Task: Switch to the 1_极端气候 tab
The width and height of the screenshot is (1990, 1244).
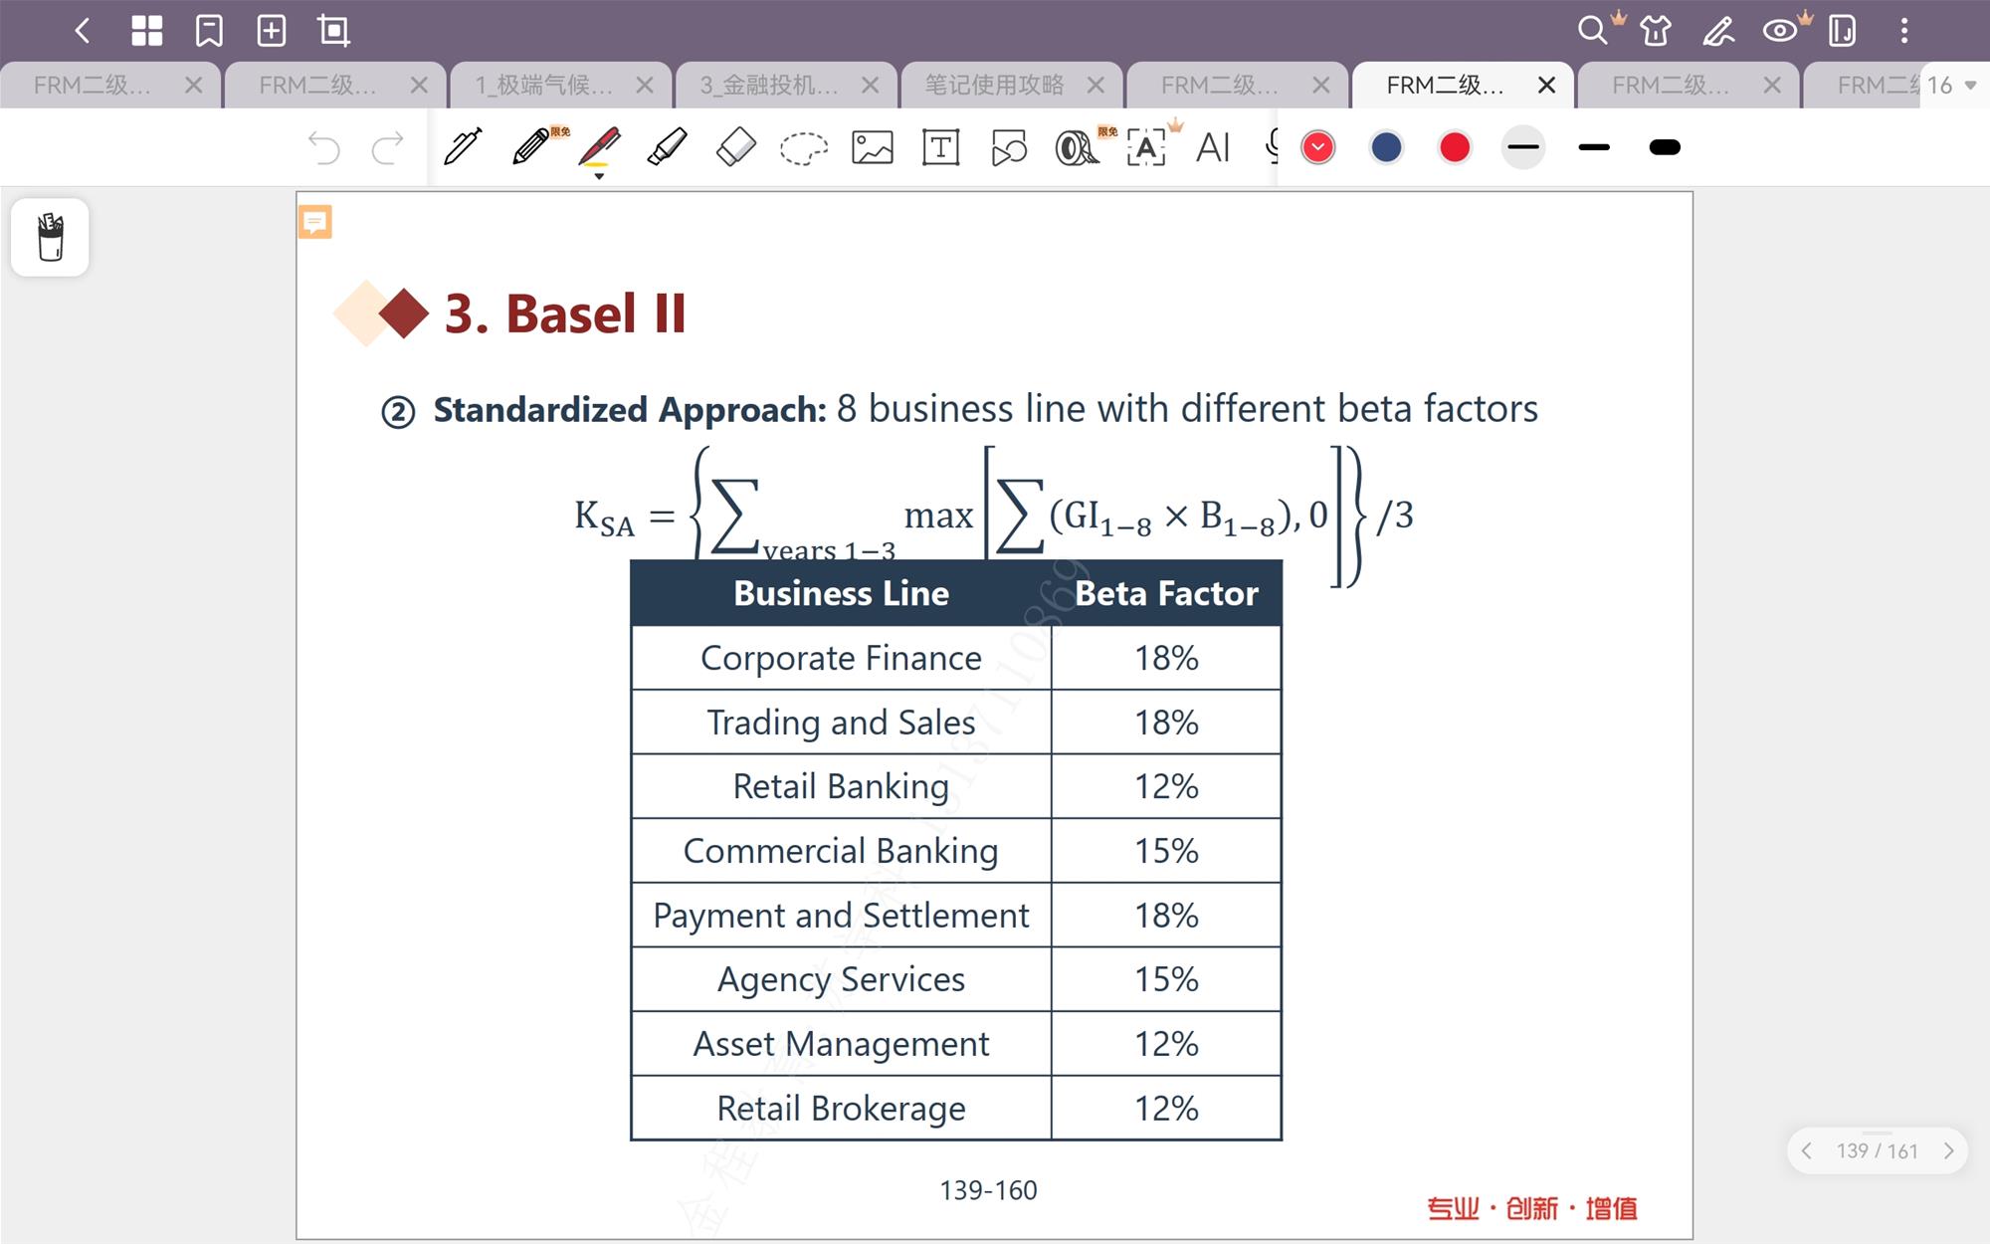Action: point(543,86)
